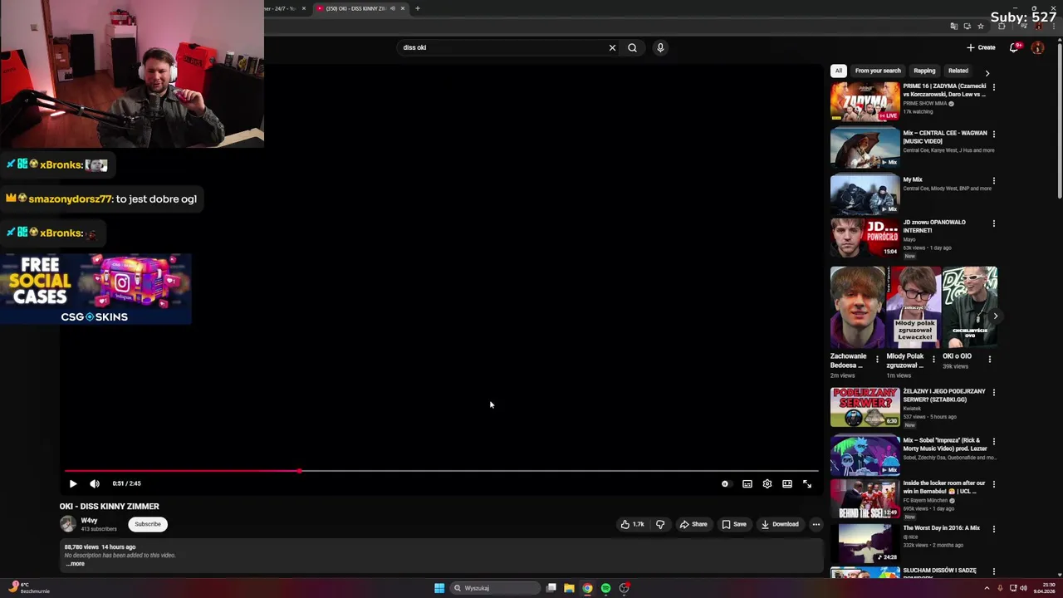Screen dimensions: 1063x598
Task: Open 'Inside the locker room' Bayern video
Action: click(865, 498)
